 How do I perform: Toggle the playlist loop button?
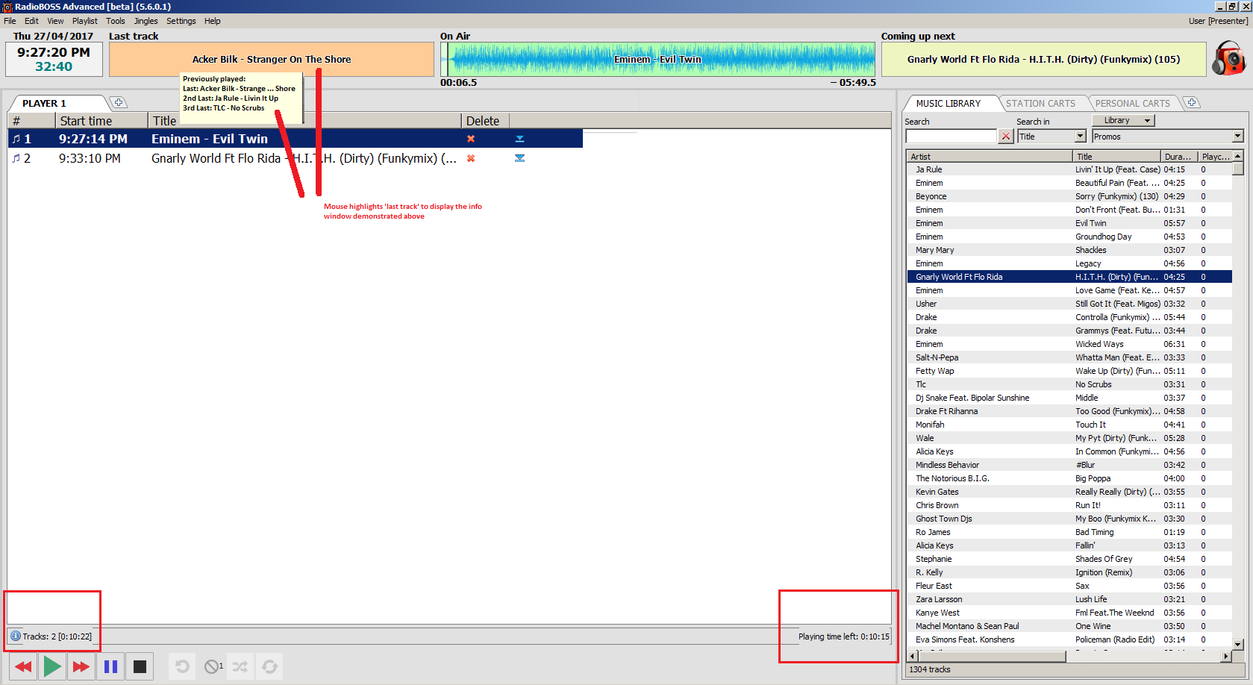pyautogui.click(x=269, y=666)
